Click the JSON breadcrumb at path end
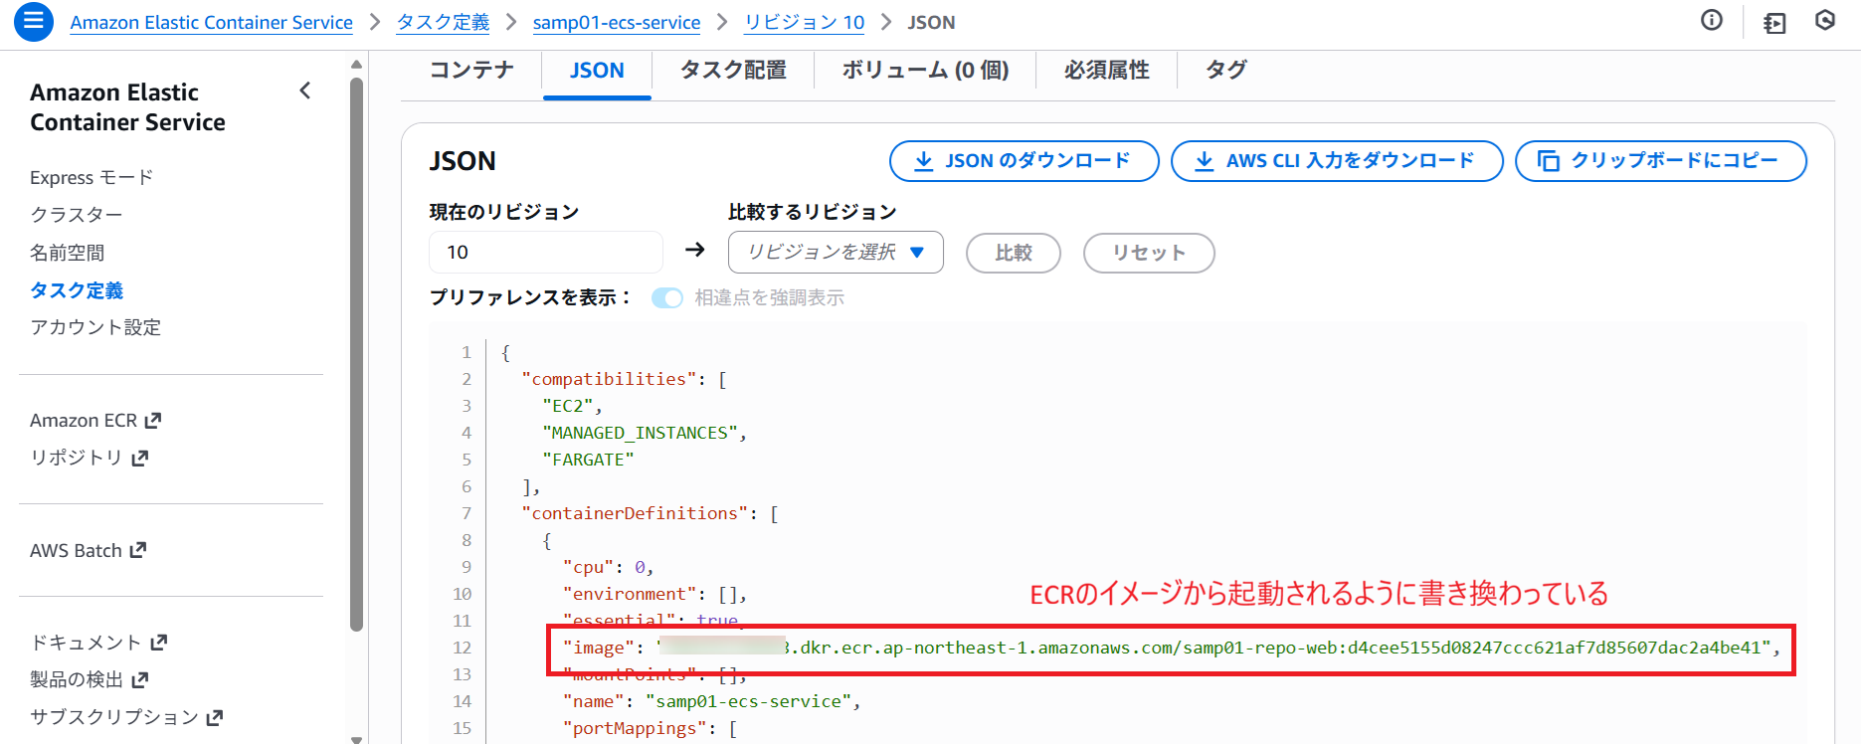Screen dimensions: 1861x744 [931, 22]
